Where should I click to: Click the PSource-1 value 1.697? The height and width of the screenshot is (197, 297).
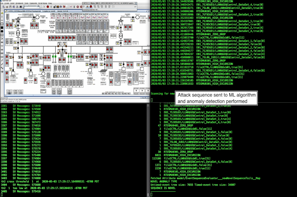(x=43, y=18)
